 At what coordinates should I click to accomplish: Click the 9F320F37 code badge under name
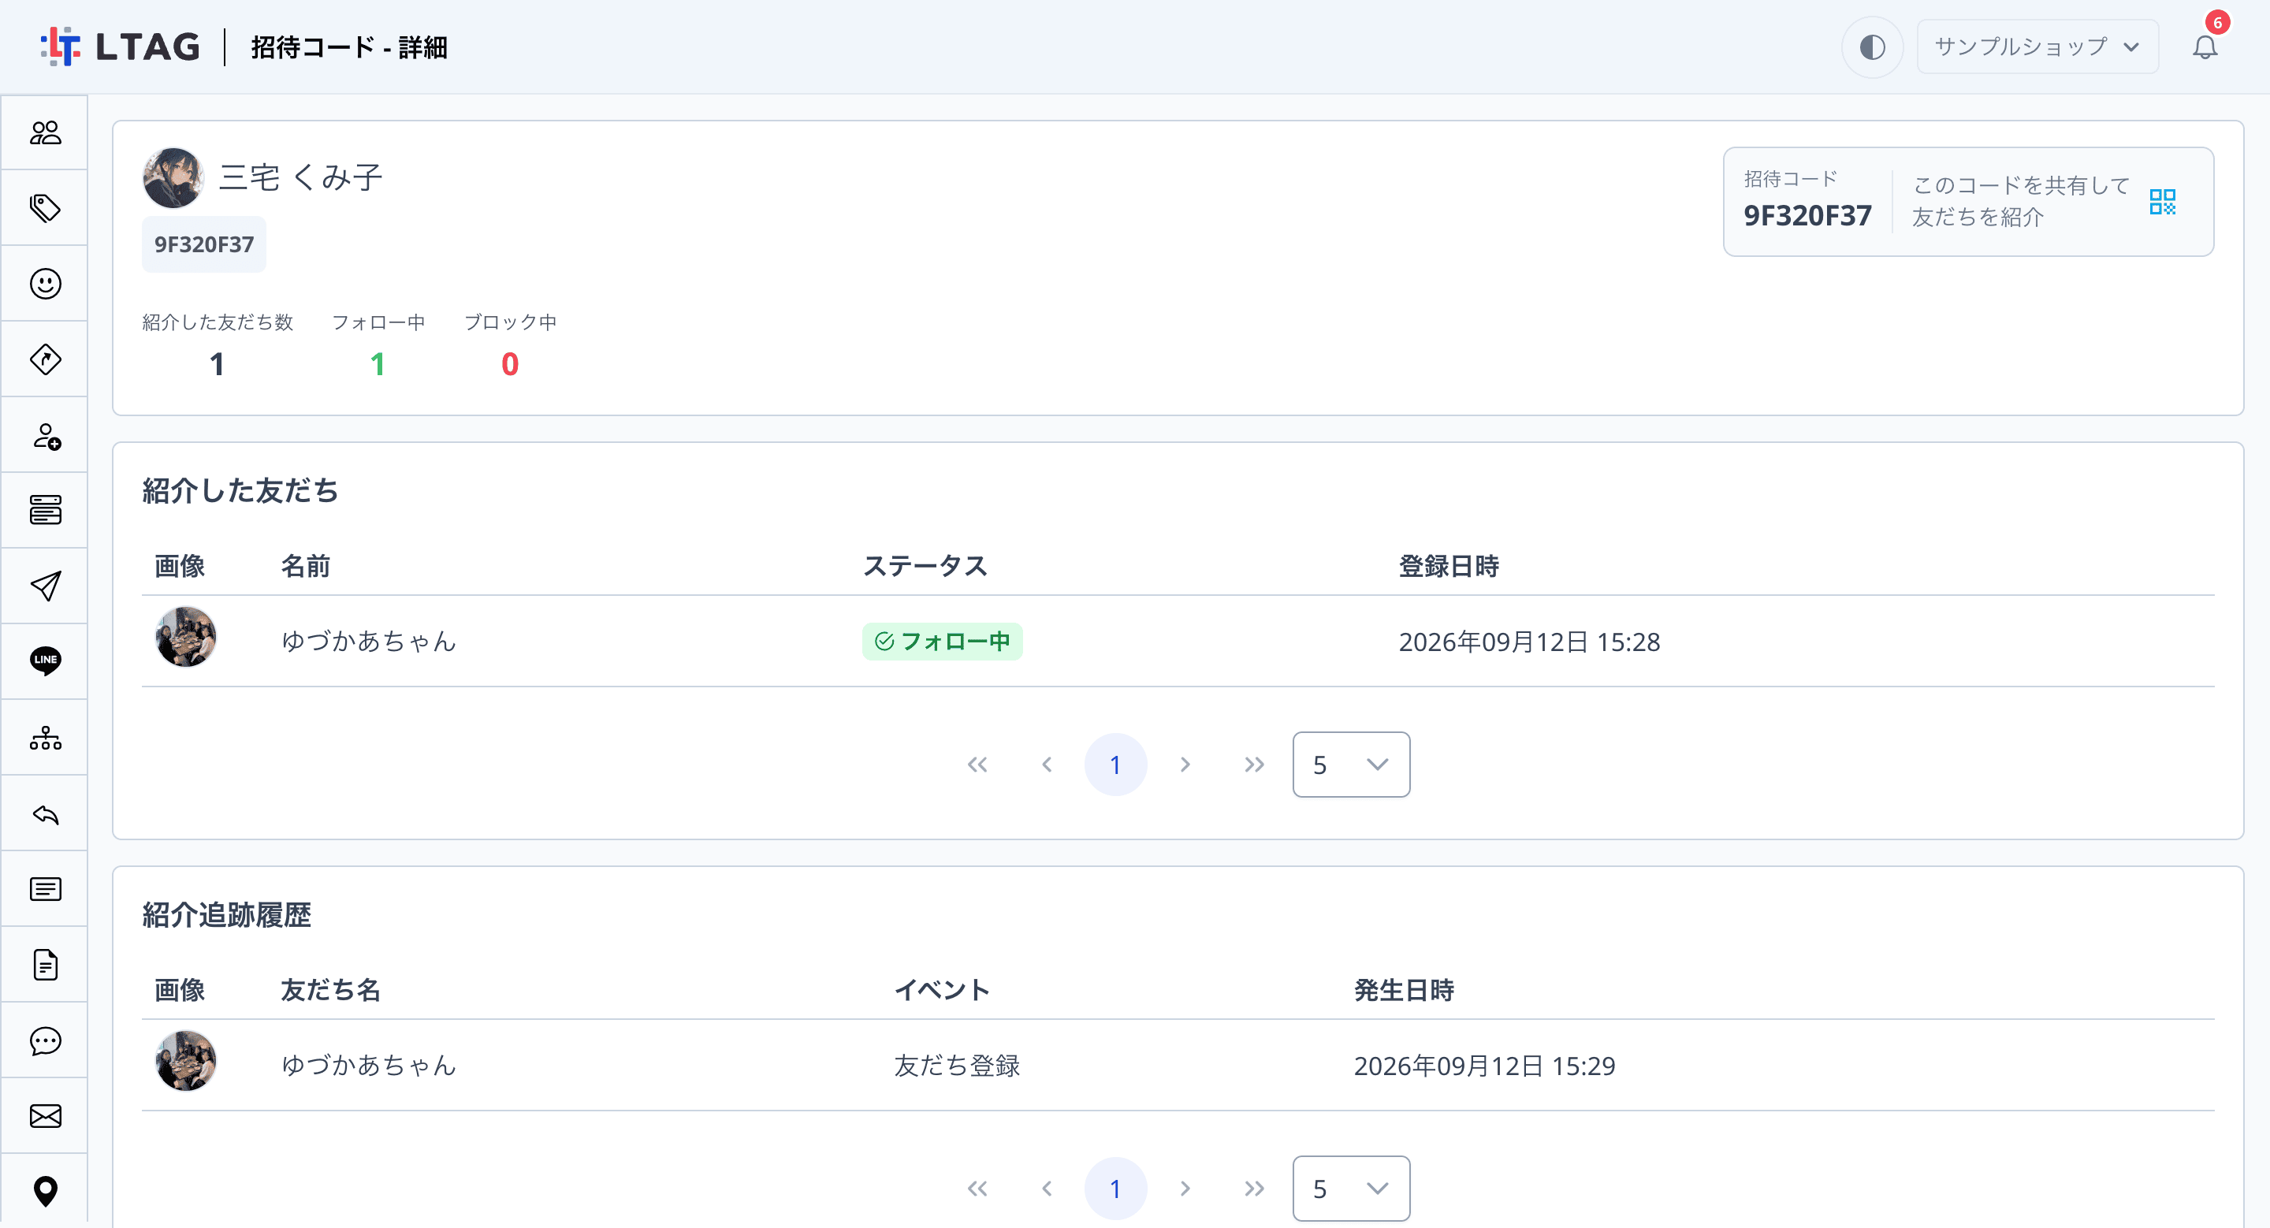coord(203,244)
